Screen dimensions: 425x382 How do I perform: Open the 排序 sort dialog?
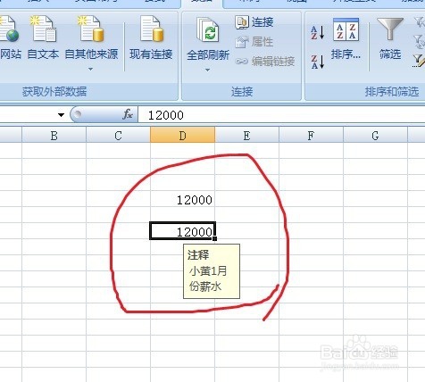click(346, 38)
